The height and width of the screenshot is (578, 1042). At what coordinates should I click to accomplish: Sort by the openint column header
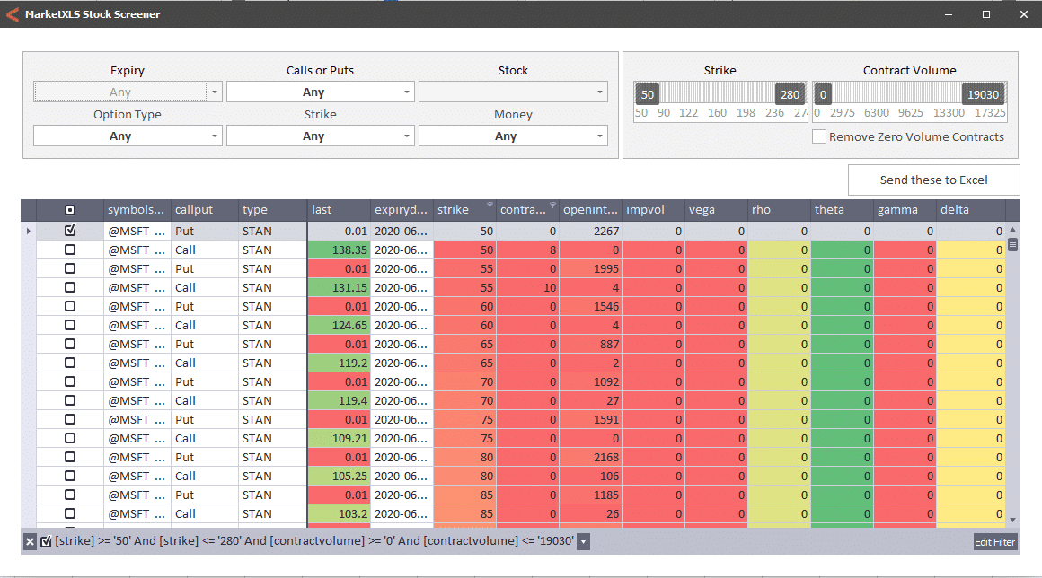[x=590, y=210]
